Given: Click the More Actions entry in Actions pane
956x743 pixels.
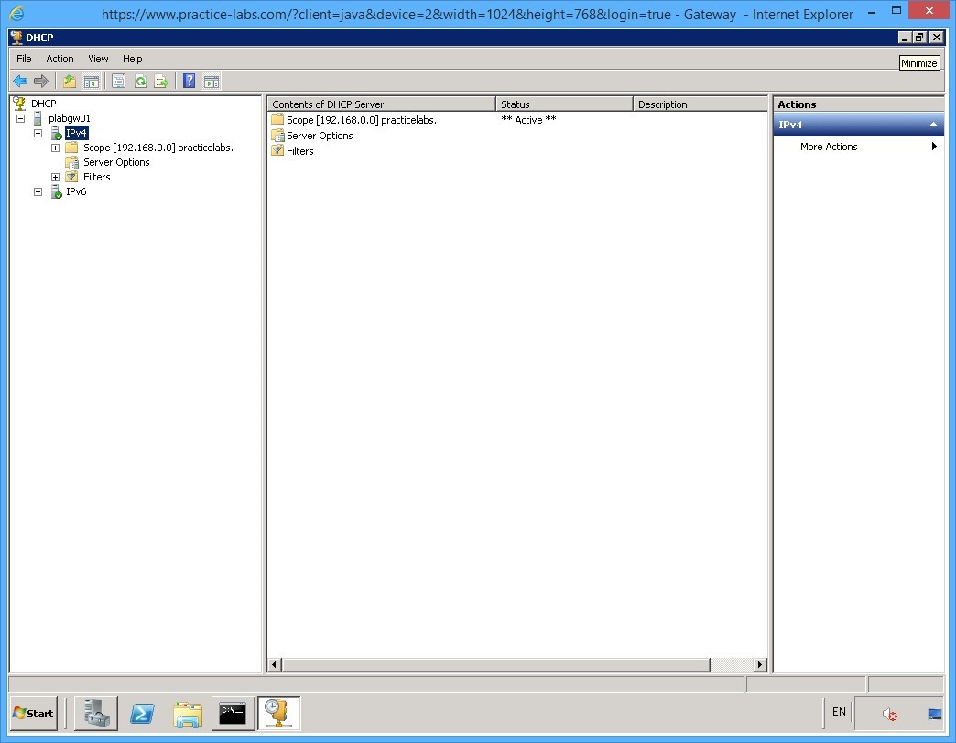Looking at the screenshot, I should [829, 147].
